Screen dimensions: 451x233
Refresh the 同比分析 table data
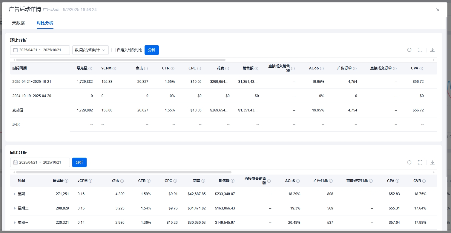click(x=409, y=162)
